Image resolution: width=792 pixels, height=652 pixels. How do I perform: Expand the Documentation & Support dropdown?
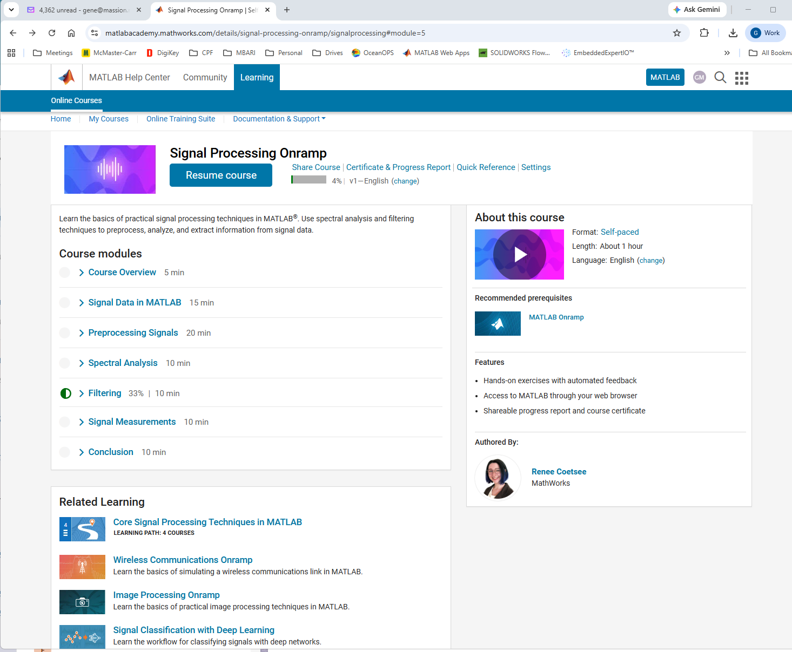(279, 119)
